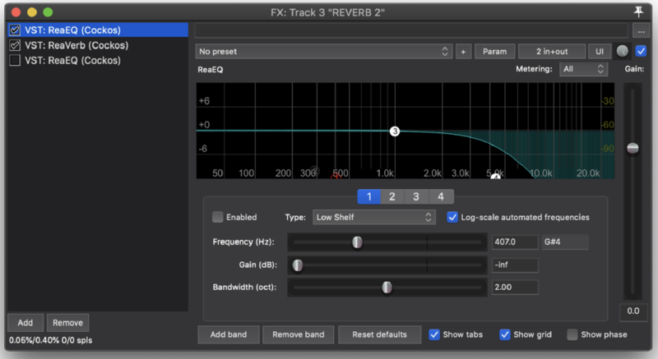Screen dimensions: 658x359
Task: Select band 3 point on EQ graph
Action: [x=395, y=131]
